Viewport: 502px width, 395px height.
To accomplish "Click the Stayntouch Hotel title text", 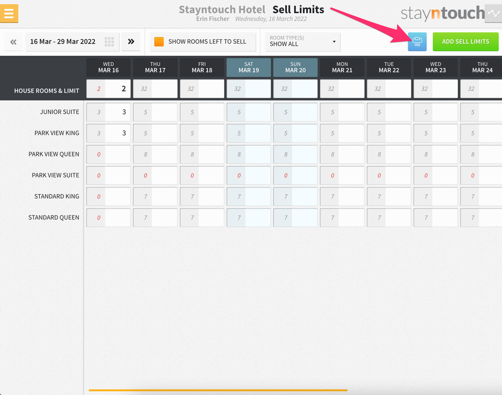I will pos(222,10).
